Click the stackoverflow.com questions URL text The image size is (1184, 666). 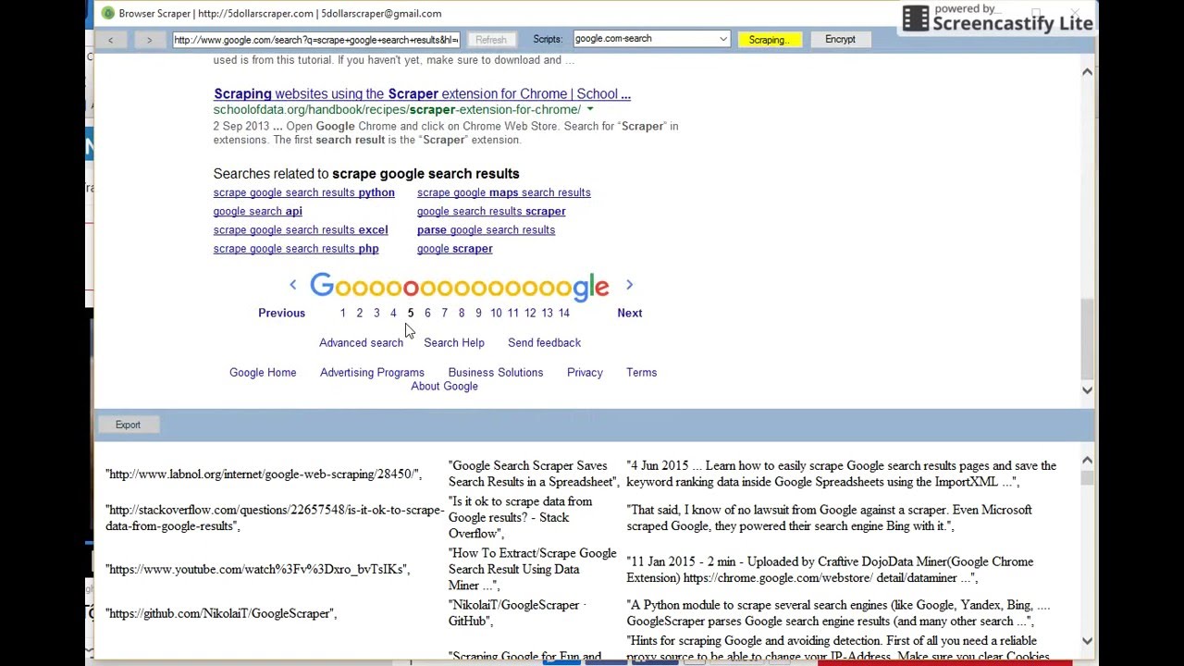pyautogui.click(x=275, y=518)
